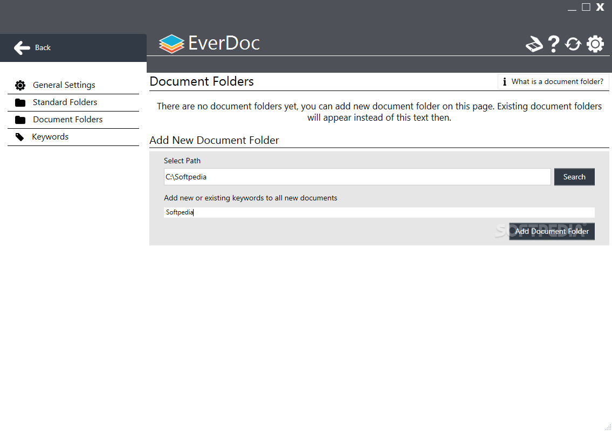Click 'Add new or existing keywords' label
This screenshot has width=612, height=431.
tap(251, 198)
